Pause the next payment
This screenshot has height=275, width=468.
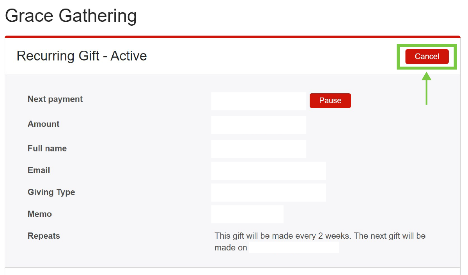(x=330, y=101)
